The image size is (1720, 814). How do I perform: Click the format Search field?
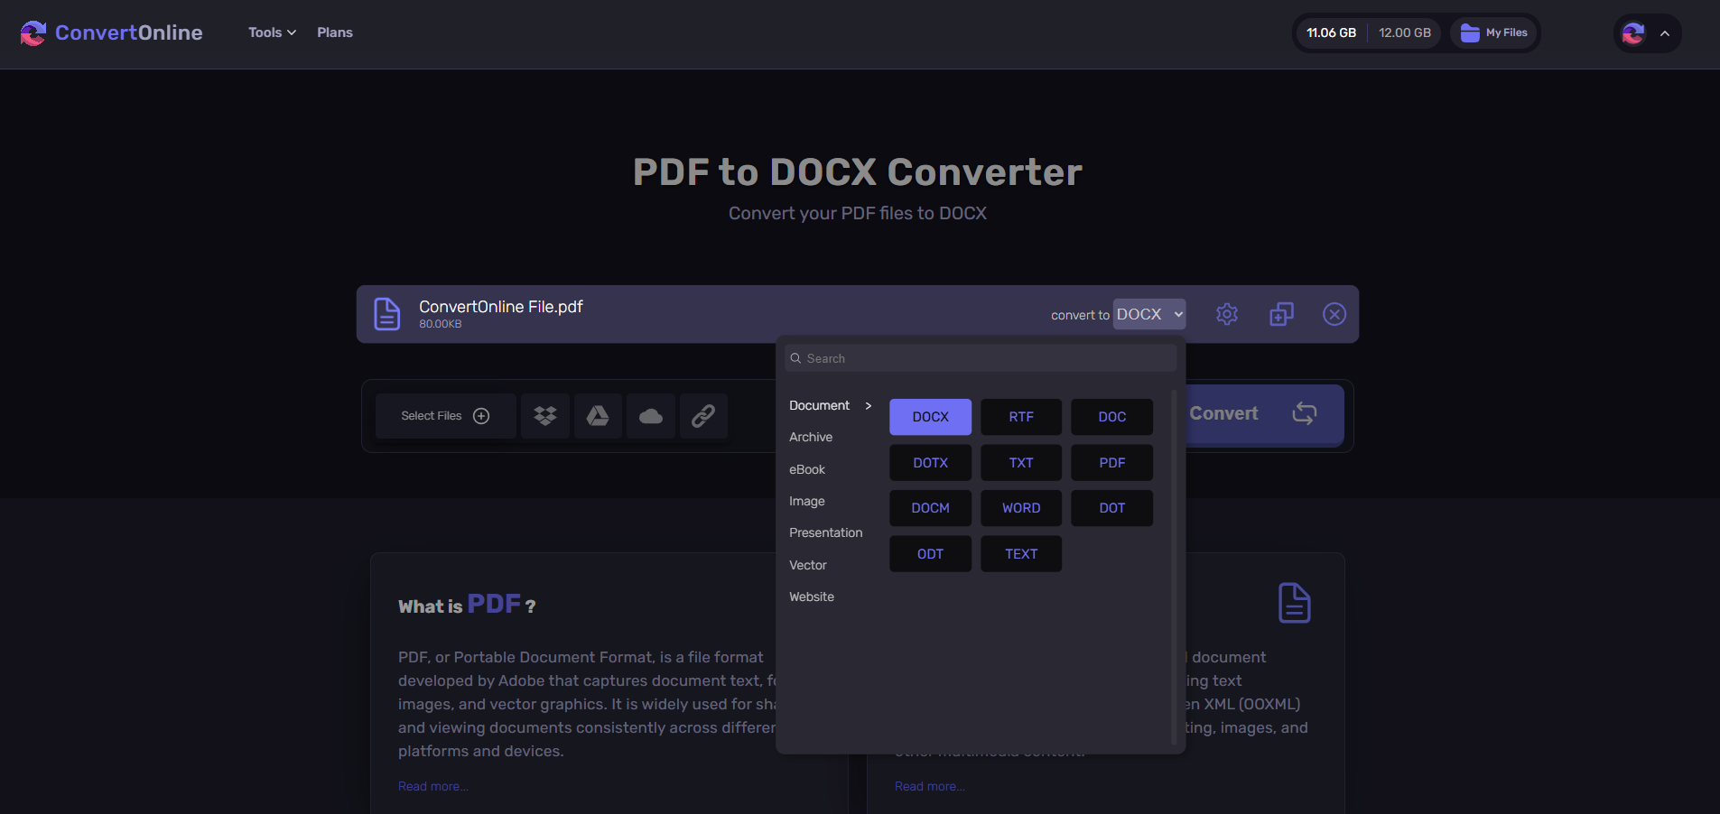point(981,358)
